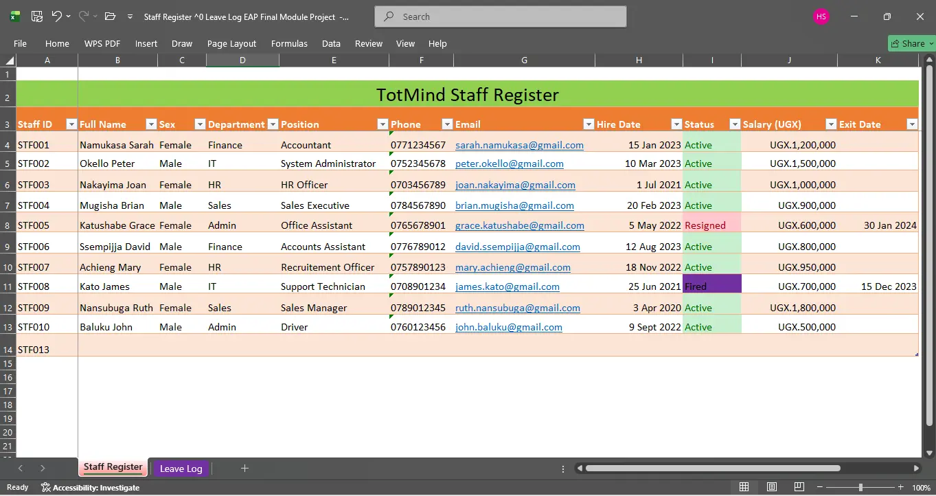
Task: Click the HS account avatar
Action: [821, 16]
